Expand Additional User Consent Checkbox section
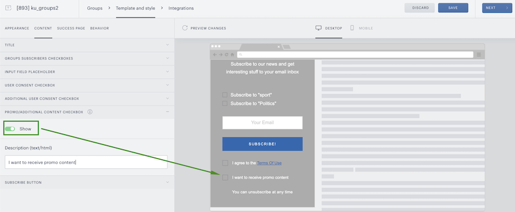Screen dimensions: 515x212 (x=87, y=99)
